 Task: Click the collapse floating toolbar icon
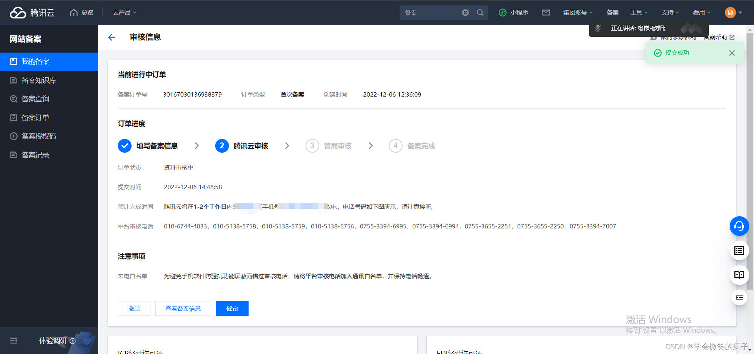point(739,297)
